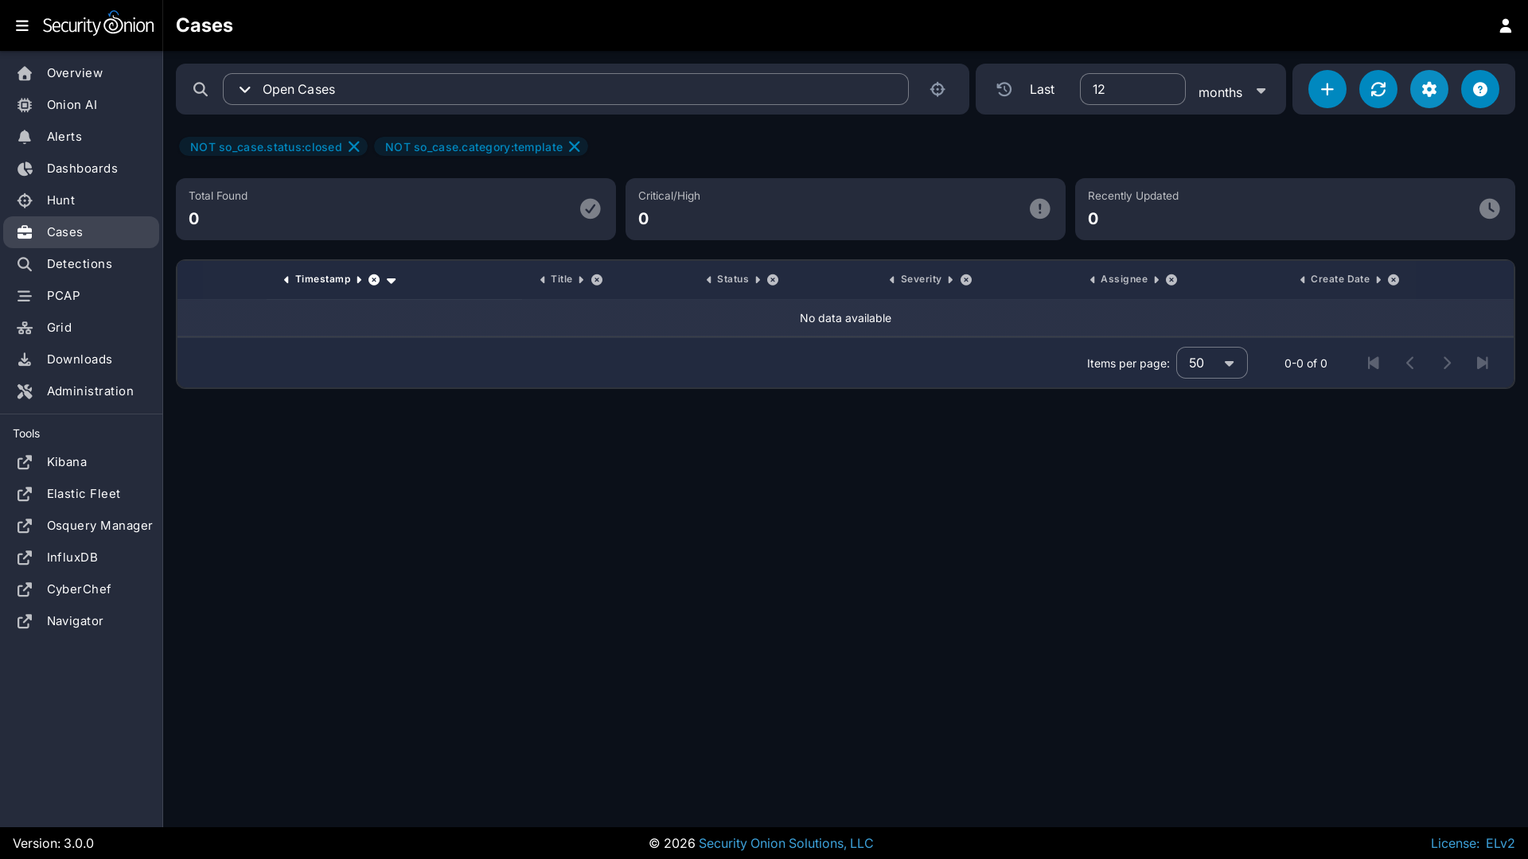The image size is (1528, 859).
Task: Click the blue plus button to add a case
Action: [1327, 89]
